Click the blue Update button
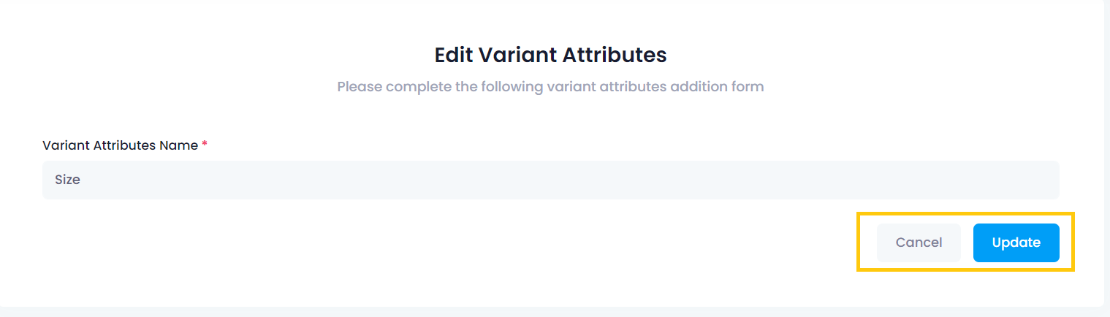 pos(1016,242)
